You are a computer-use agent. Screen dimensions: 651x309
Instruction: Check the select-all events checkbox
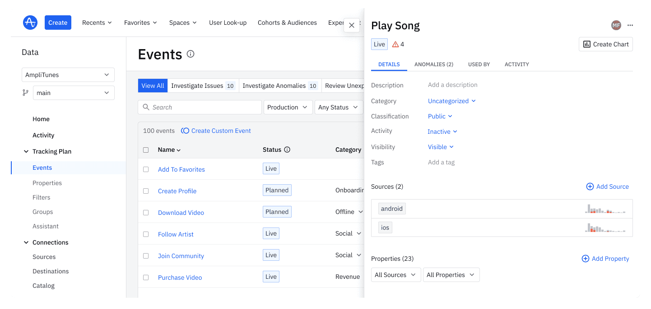(x=145, y=150)
